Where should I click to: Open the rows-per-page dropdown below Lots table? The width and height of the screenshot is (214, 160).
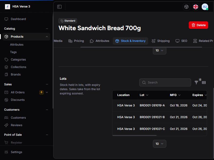(x=159, y=144)
